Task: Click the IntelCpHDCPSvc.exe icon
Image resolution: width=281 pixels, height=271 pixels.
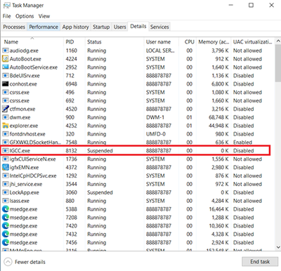Action: pyautogui.click(x=6, y=176)
